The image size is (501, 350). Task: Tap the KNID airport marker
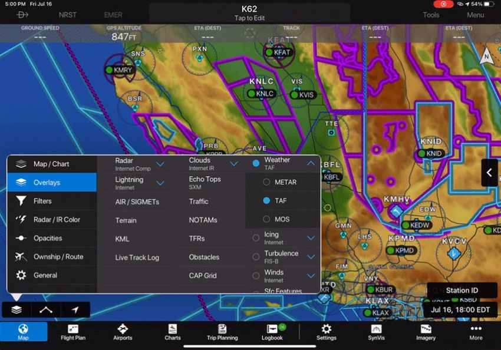coord(430,153)
